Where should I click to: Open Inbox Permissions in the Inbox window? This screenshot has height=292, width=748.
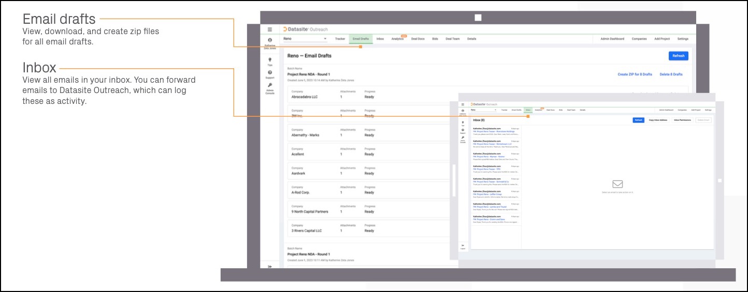point(682,120)
